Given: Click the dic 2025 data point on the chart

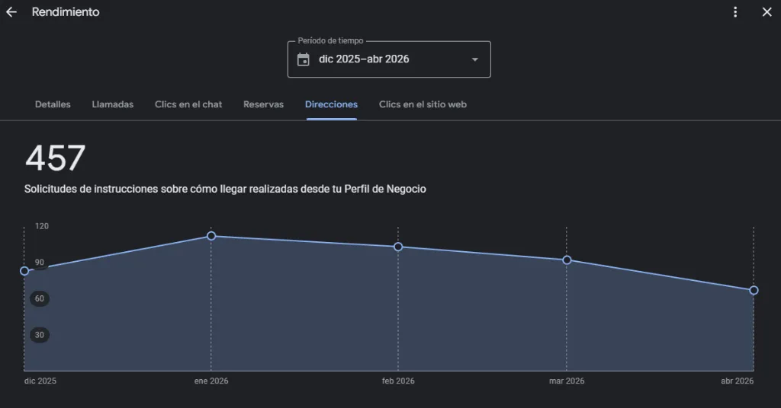Looking at the screenshot, I should pyautogui.click(x=24, y=271).
